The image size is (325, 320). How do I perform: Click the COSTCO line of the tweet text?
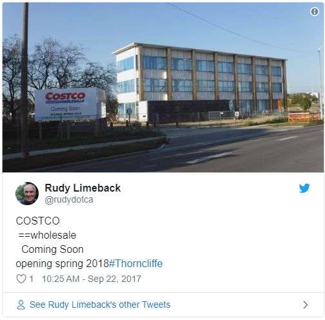click(38, 221)
